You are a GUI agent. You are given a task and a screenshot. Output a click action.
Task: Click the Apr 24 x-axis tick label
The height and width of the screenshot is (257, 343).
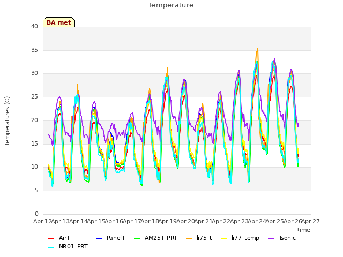click(257, 221)
